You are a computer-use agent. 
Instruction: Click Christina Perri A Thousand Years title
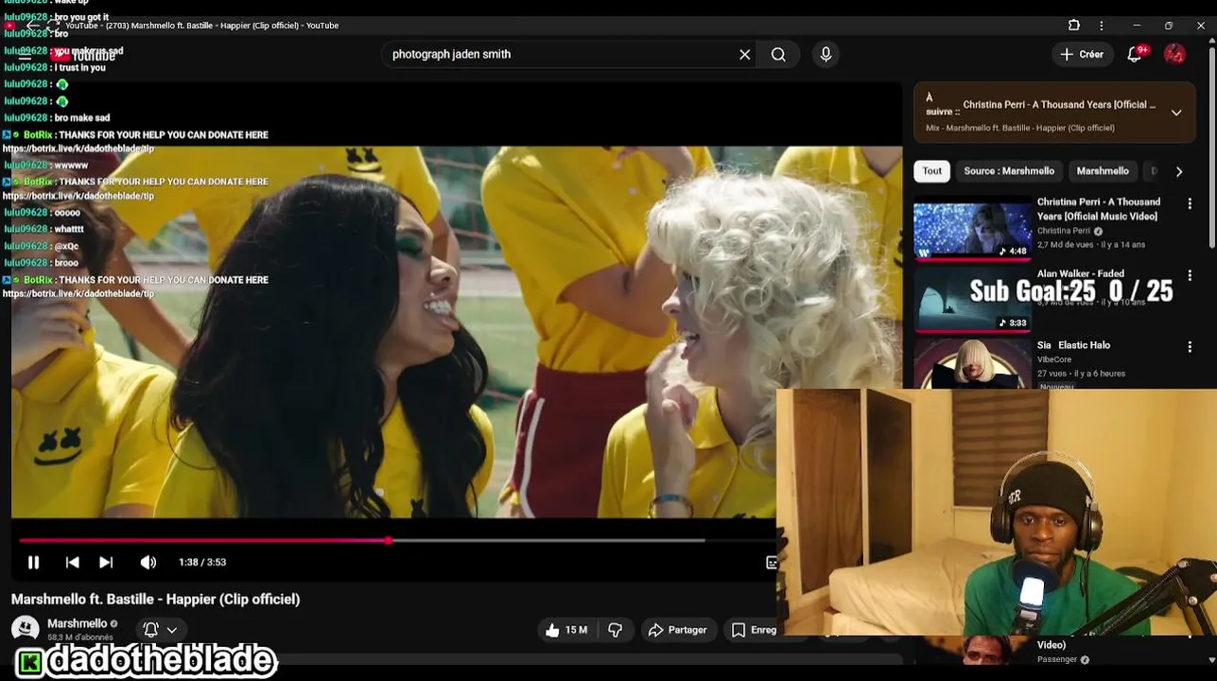[1099, 209]
